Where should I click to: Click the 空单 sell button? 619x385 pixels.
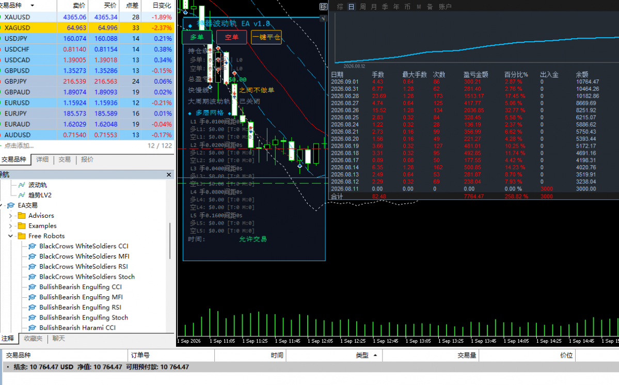tap(232, 37)
